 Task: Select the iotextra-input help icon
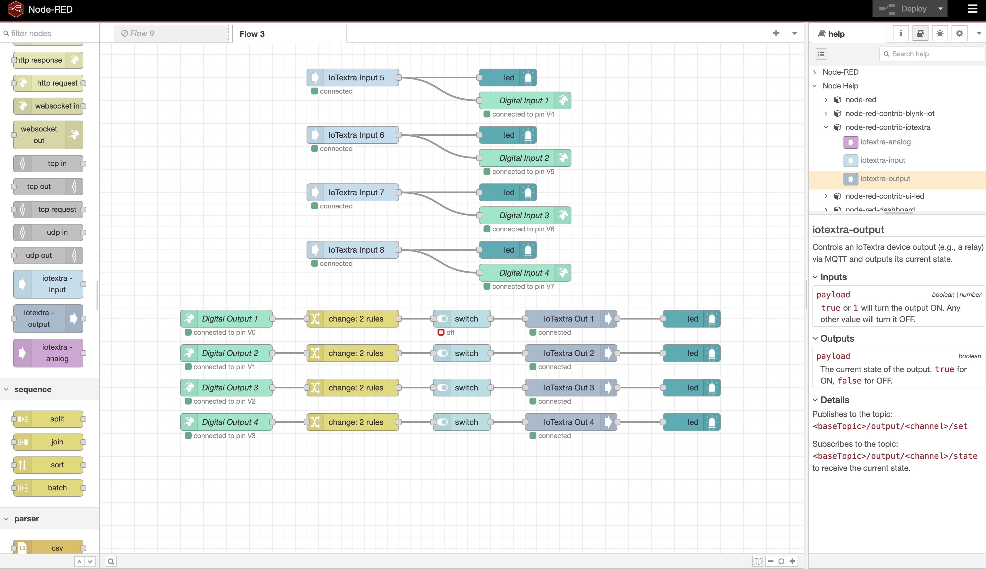[x=850, y=160]
